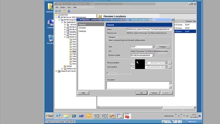This screenshot has width=220, height=124.
Task: Click the Configure button
Action: coord(163,47)
